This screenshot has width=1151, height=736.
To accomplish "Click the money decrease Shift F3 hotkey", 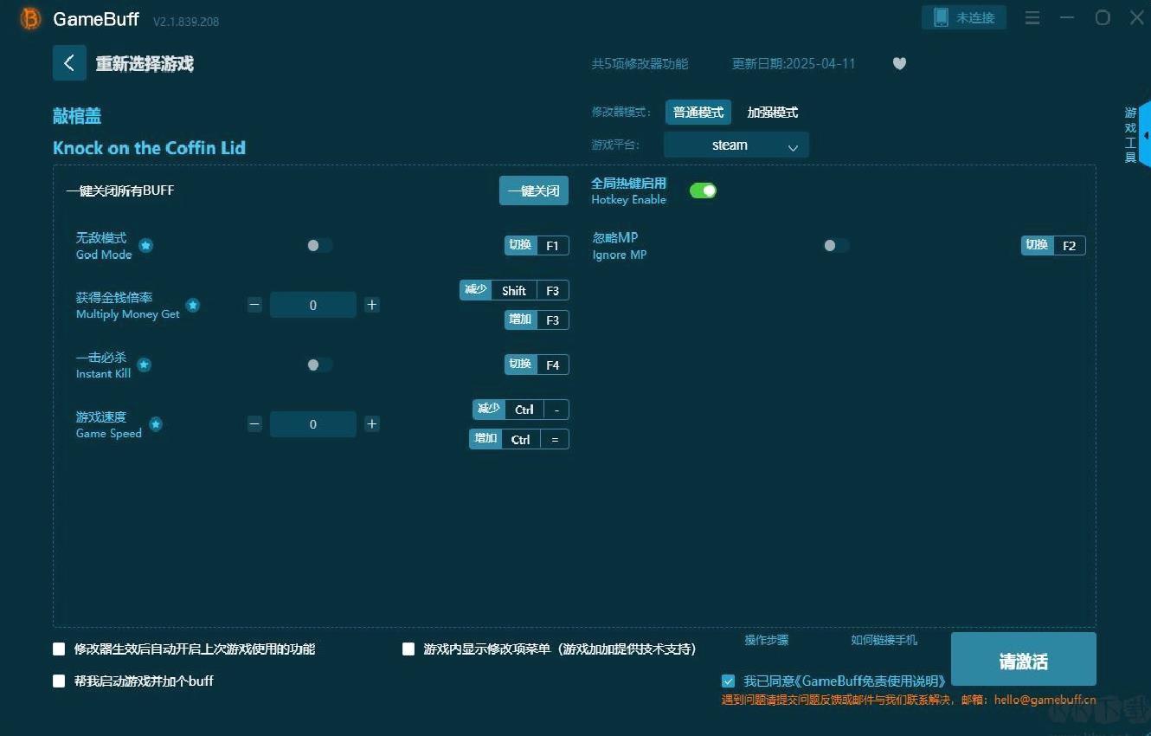I will 514,290.
